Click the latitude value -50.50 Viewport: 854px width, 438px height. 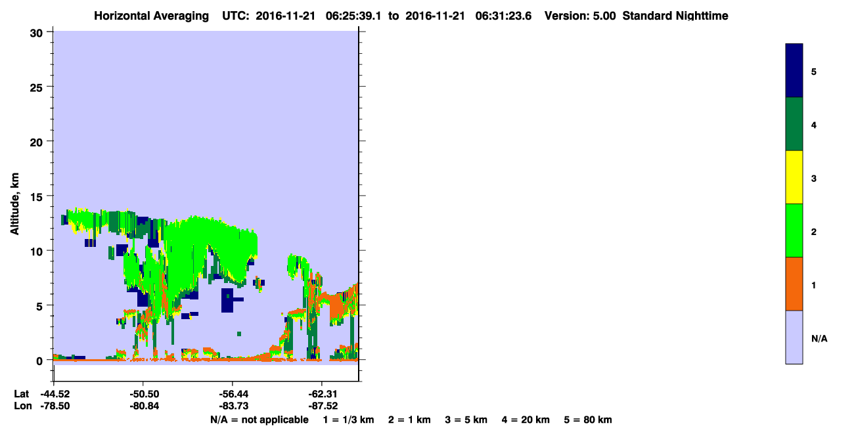[143, 394]
